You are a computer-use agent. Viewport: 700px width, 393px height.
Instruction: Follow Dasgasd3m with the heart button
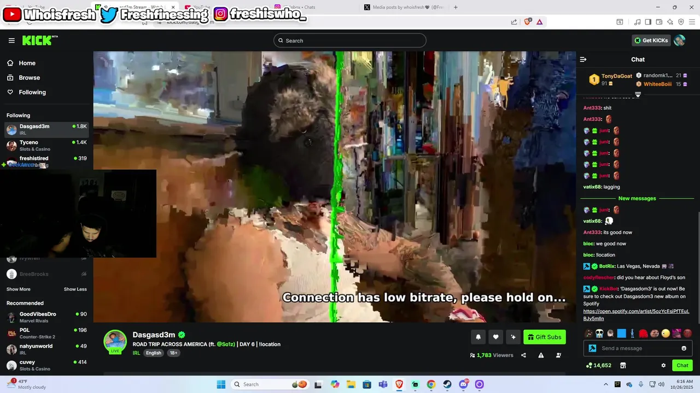point(495,337)
